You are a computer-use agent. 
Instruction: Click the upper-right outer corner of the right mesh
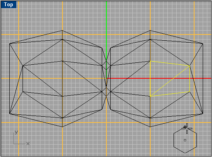pyautogui.click(x=203, y=43)
